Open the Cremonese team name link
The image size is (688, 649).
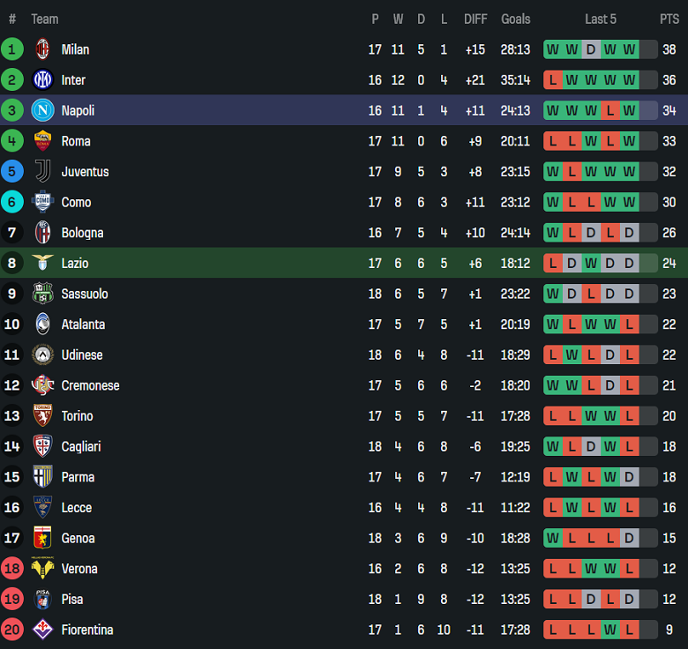click(90, 385)
